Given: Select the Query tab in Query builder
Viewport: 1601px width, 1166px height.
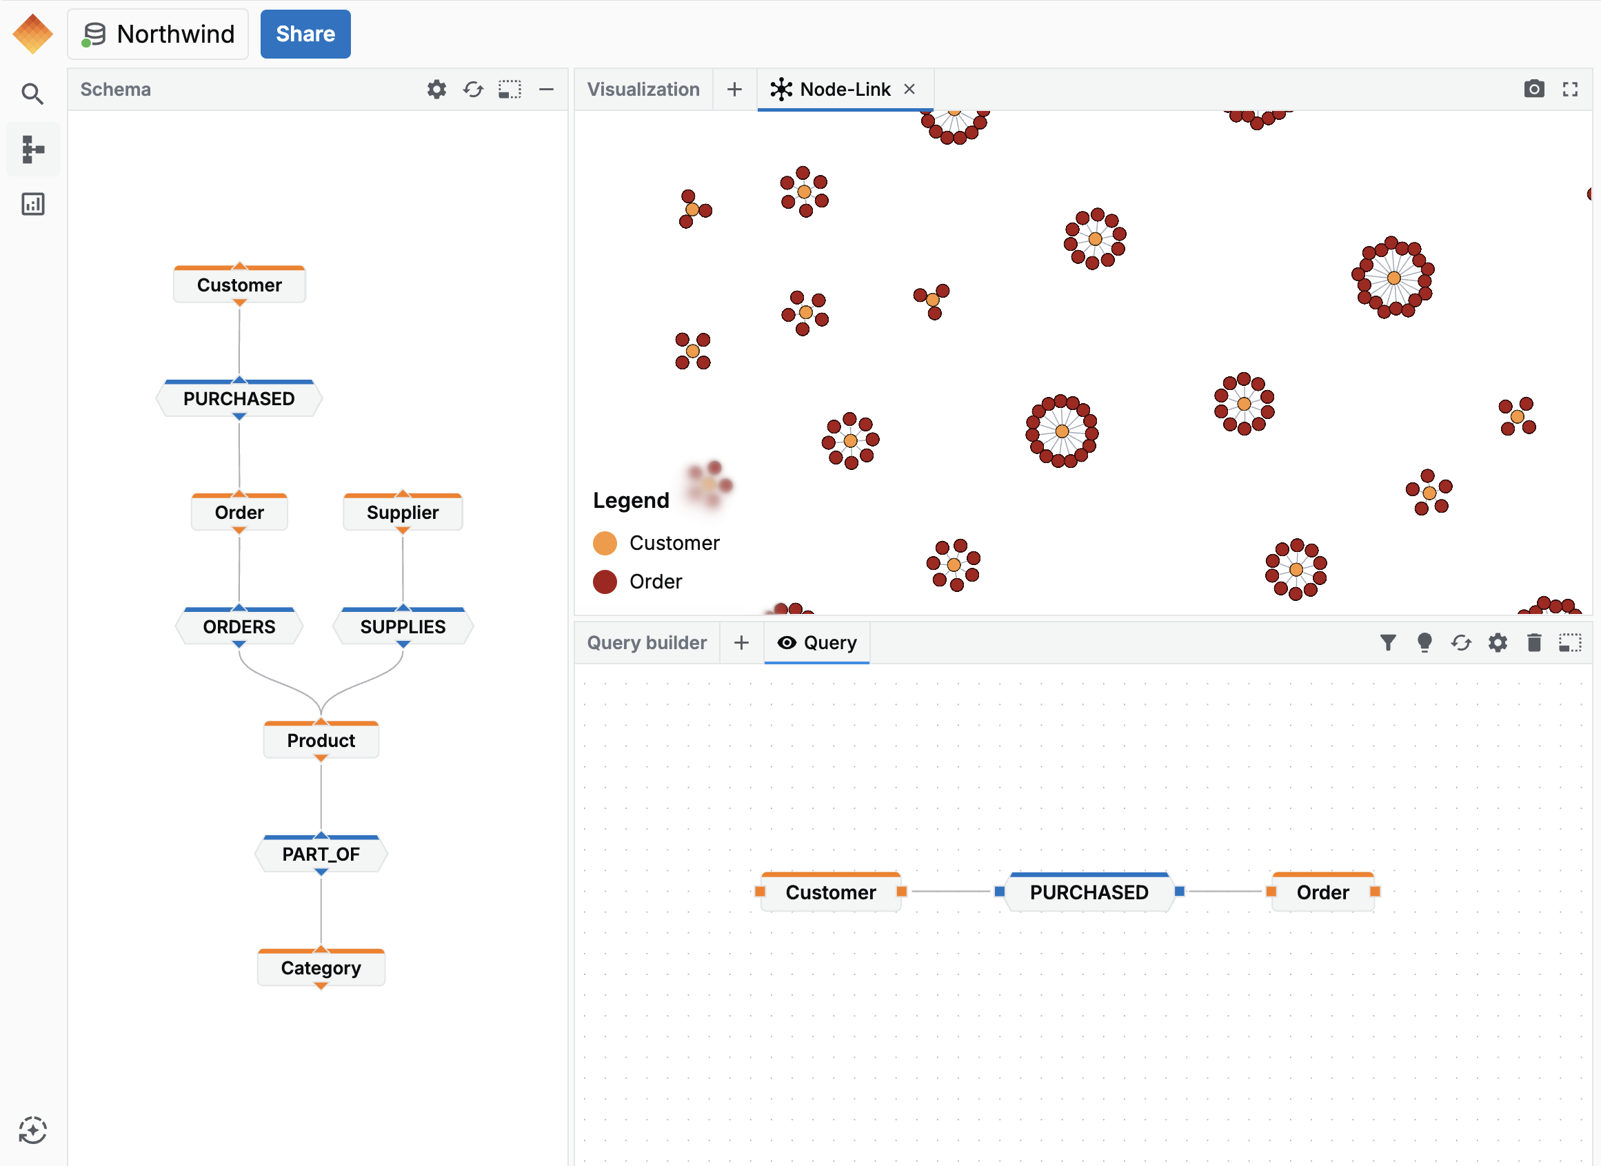Looking at the screenshot, I should click(x=830, y=643).
